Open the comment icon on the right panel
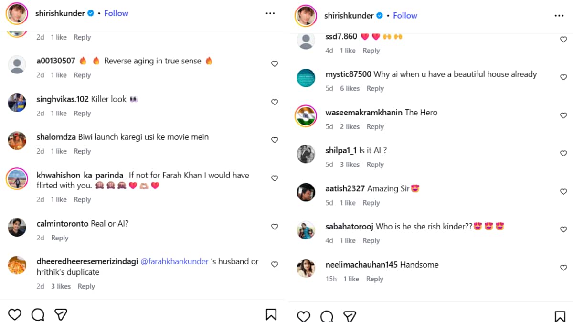 [x=327, y=315]
